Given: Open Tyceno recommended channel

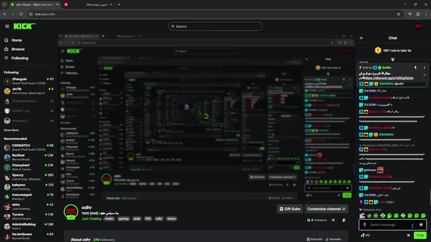Looking at the screenshot, I should coord(29,216).
